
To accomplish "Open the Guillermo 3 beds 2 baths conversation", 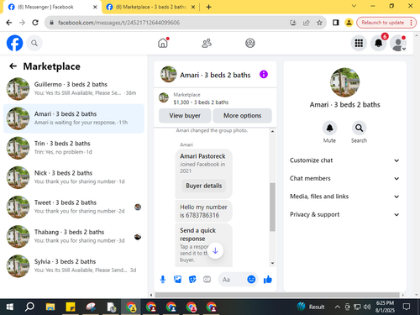I will (x=74, y=89).
